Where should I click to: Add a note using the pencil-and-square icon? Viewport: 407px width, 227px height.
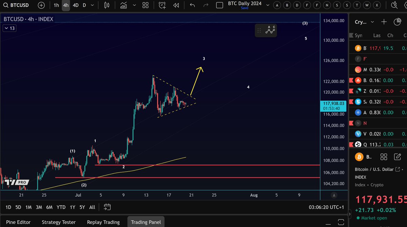398,157
